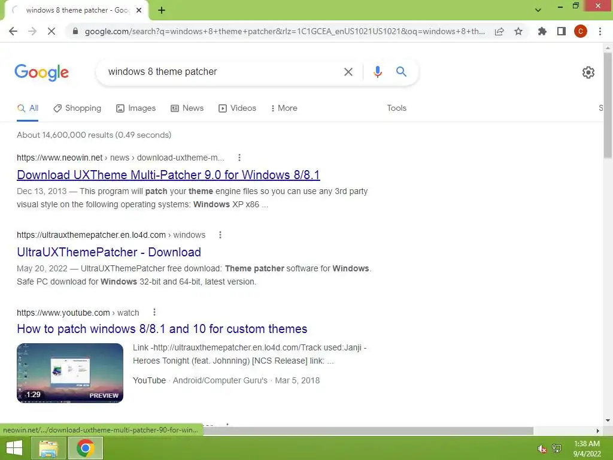
Task: Expand the tab search dropdown
Action: (x=538, y=10)
